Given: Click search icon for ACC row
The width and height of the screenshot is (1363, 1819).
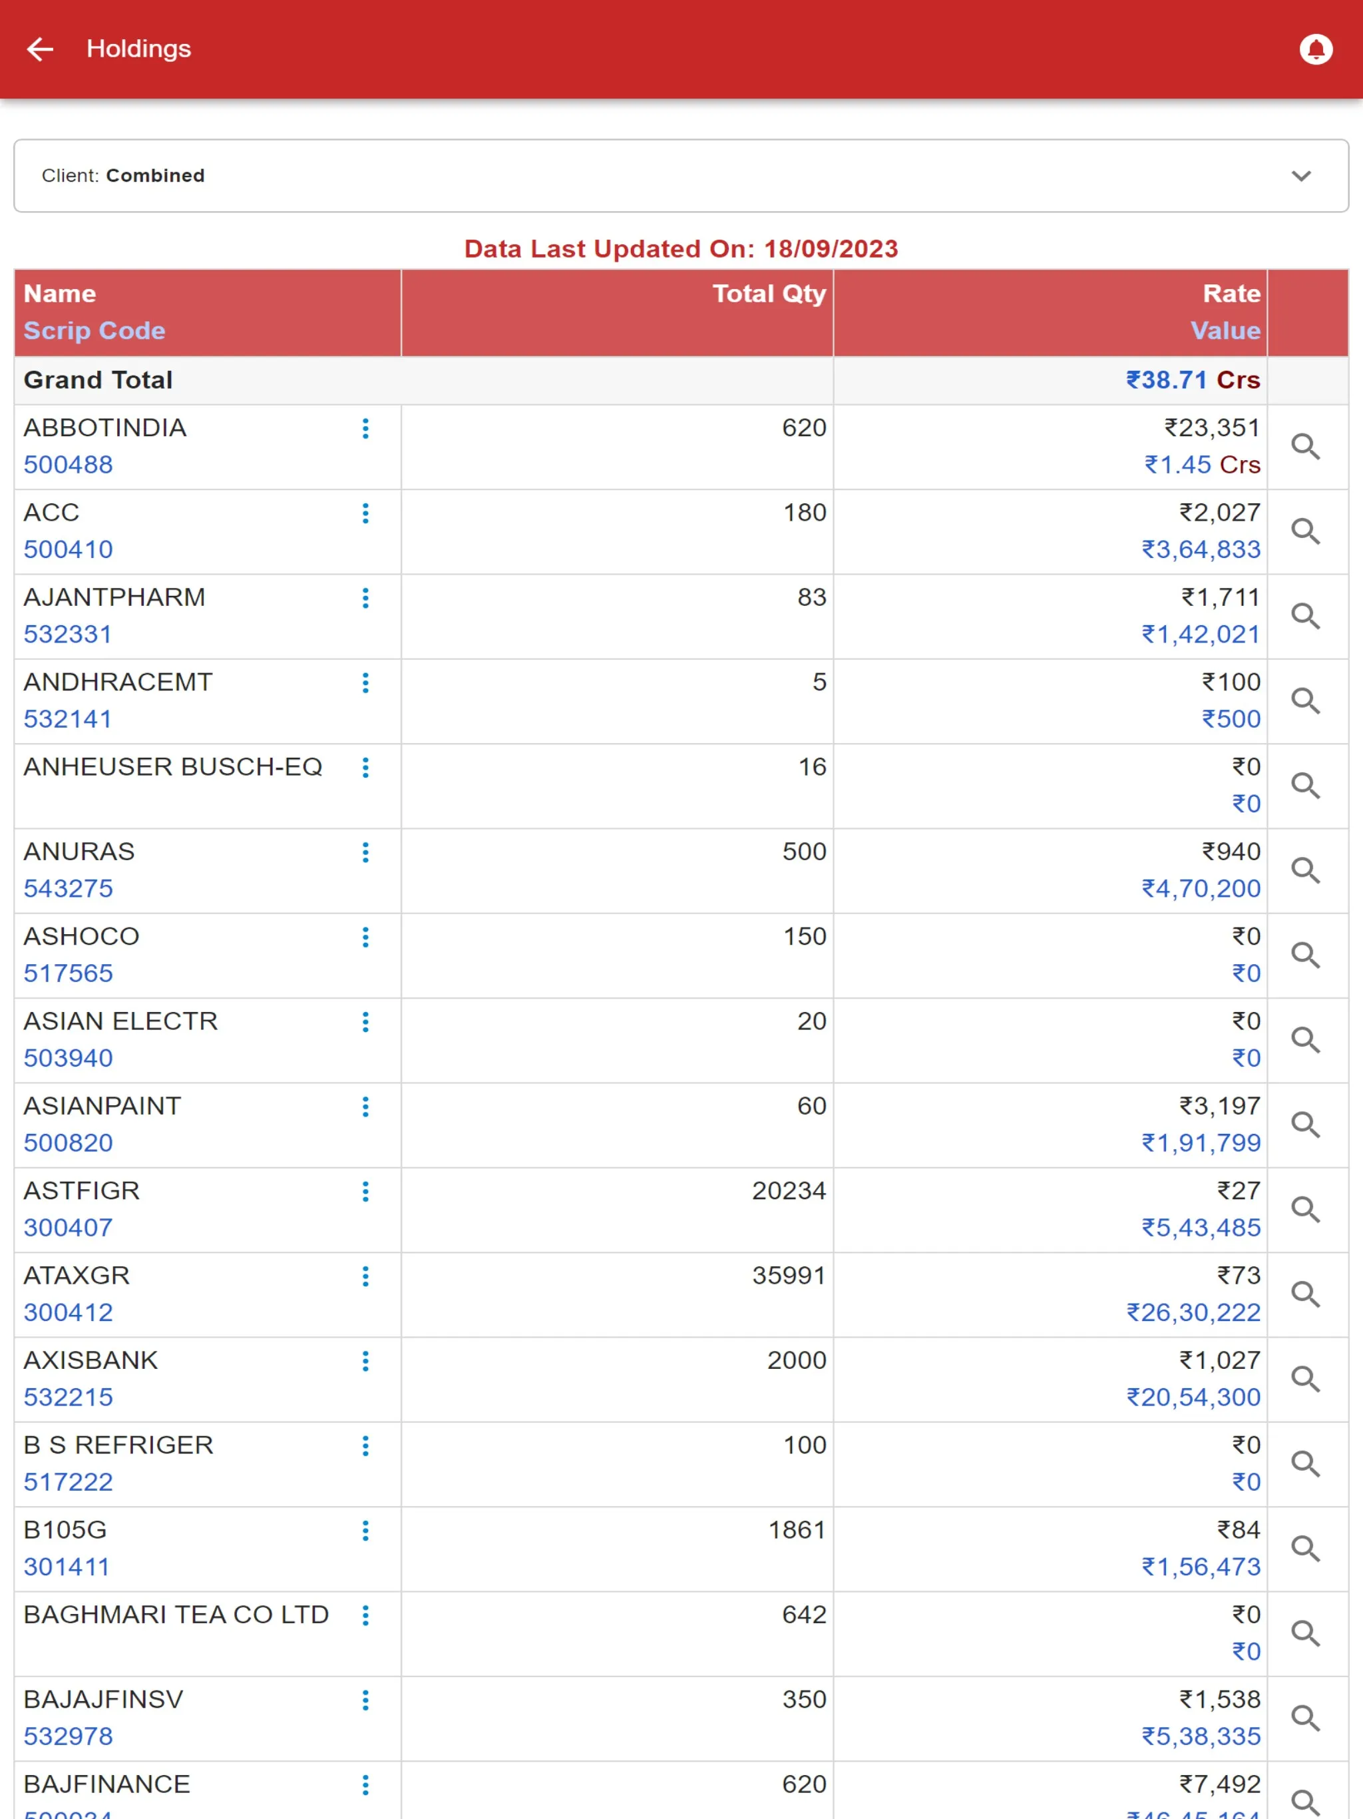Looking at the screenshot, I should (x=1306, y=531).
